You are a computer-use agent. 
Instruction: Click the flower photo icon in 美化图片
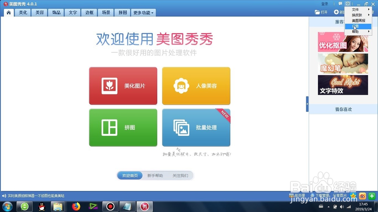point(110,86)
